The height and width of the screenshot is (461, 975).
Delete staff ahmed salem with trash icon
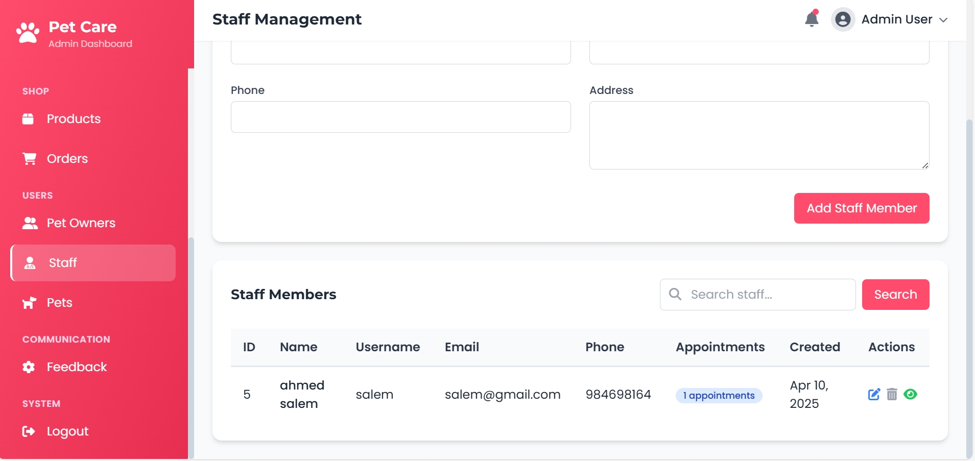(x=892, y=394)
